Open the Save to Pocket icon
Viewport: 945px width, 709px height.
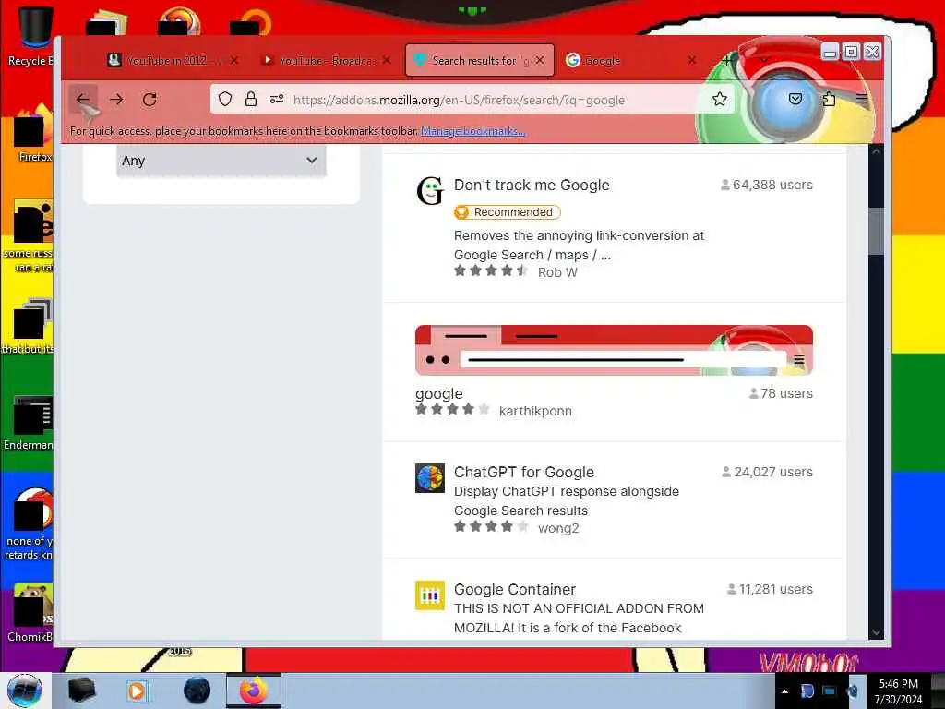pyautogui.click(x=795, y=99)
